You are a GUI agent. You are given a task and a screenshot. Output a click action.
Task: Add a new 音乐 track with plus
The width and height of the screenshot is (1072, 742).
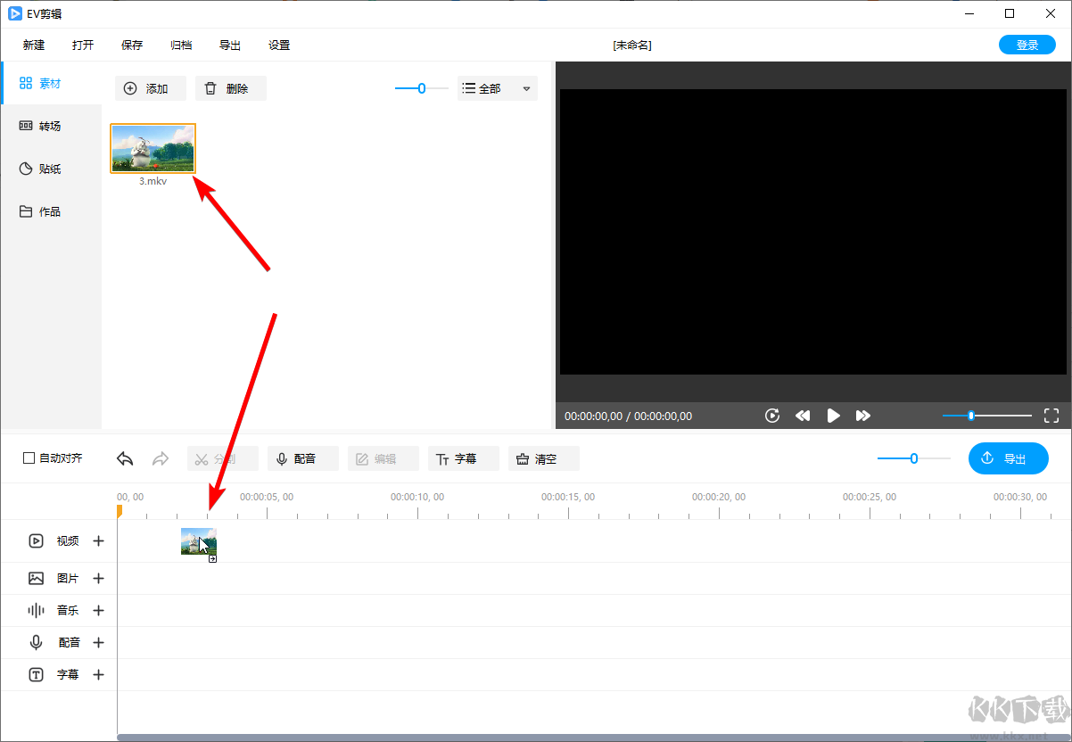click(x=99, y=610)
